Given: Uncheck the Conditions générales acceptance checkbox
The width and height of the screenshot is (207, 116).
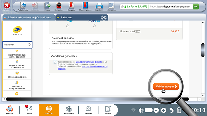Looking at the screenshot, I should (x=55, y=62).
